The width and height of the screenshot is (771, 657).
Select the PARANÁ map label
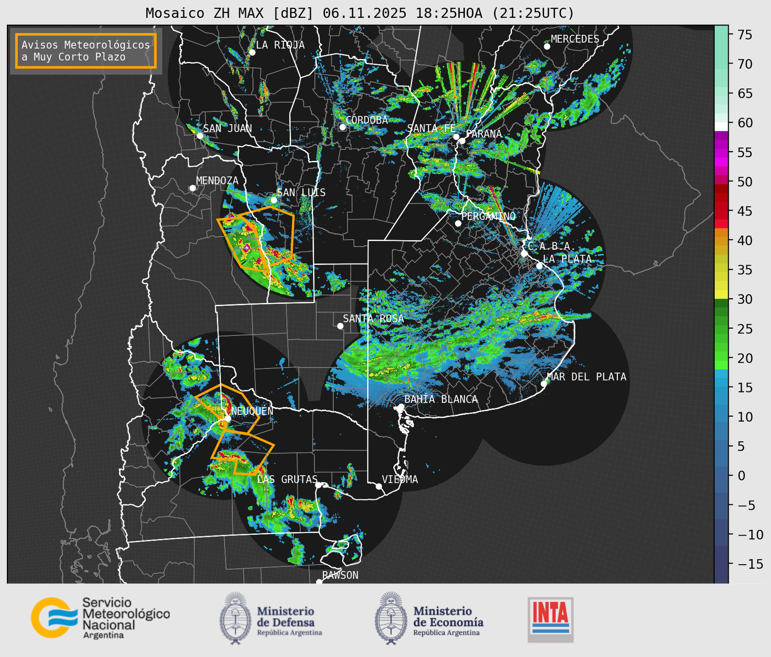[484, 134]
